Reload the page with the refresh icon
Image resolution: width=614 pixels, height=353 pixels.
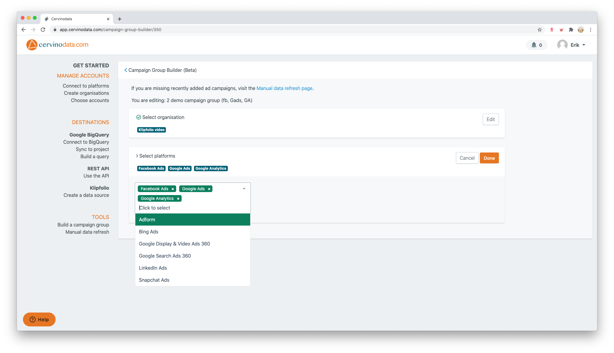(43, 30)
